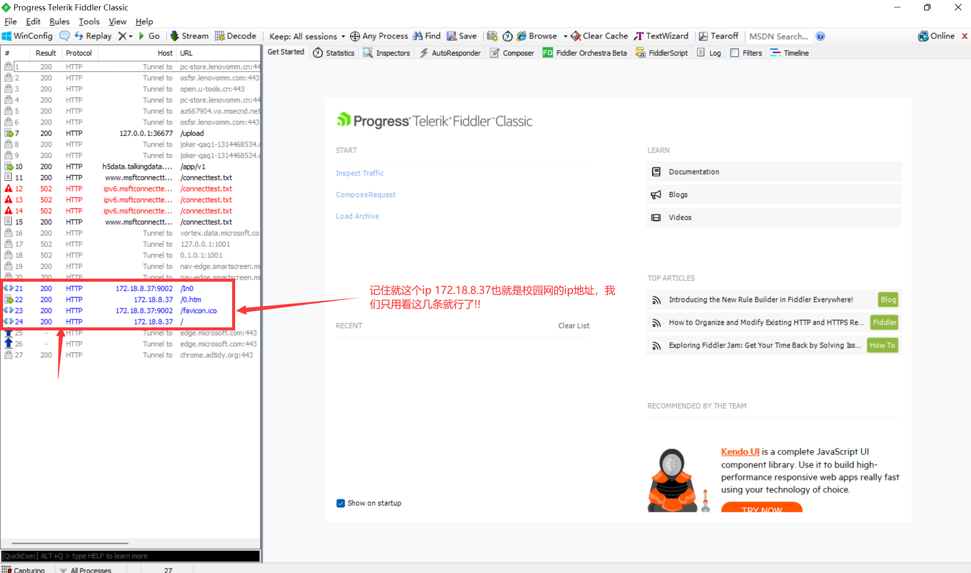Select session 23 /favicon.ico row
The image size is (971, 573).
(x=130, y=310)
